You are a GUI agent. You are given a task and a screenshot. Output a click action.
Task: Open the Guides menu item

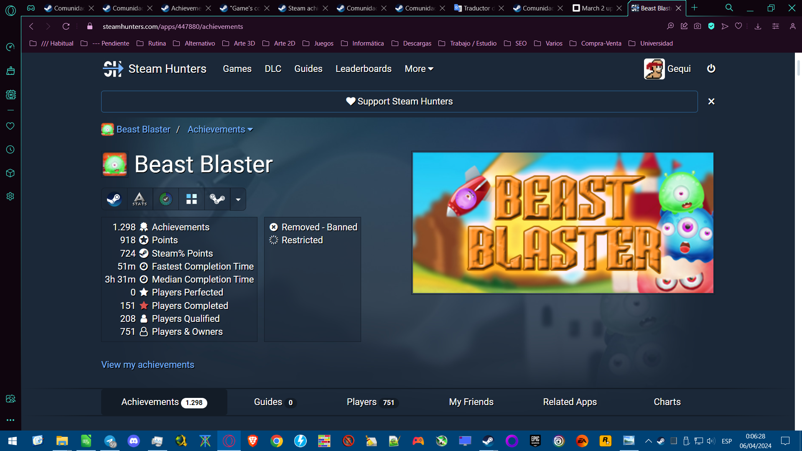click(308, 69)
